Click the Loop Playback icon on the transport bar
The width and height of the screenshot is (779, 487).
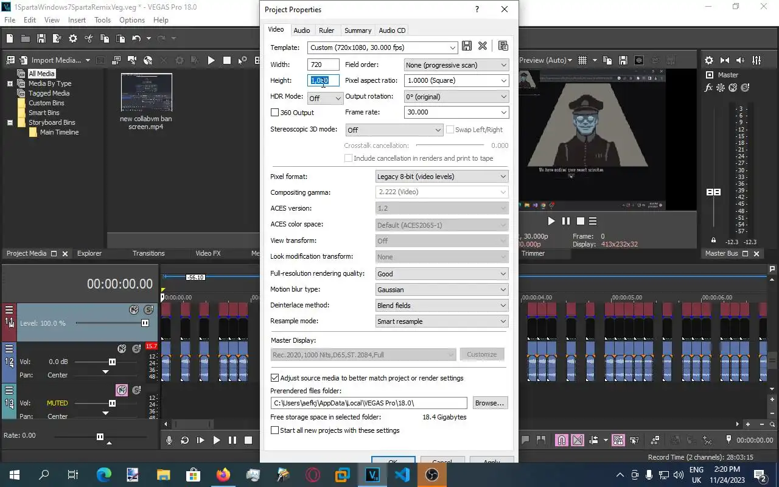tap(185, 440)
